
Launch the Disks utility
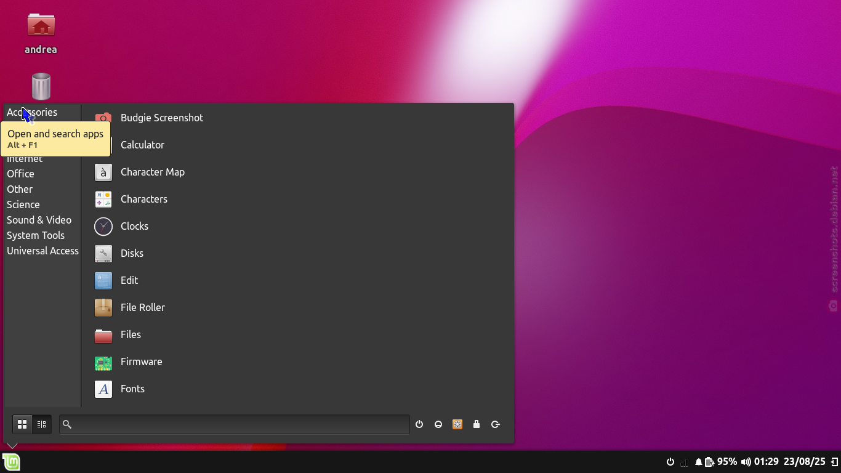point(298,253)
